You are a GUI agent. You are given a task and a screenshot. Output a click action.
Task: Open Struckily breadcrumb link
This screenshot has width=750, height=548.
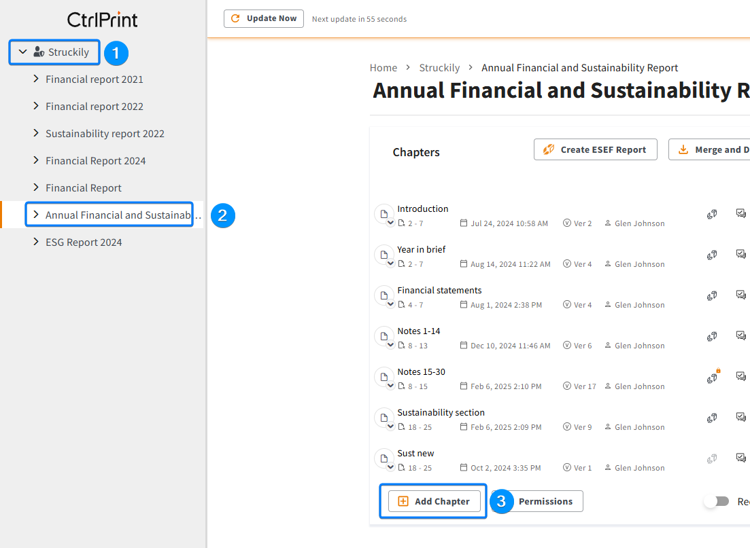pyautogui.click(x=439, y=68)
